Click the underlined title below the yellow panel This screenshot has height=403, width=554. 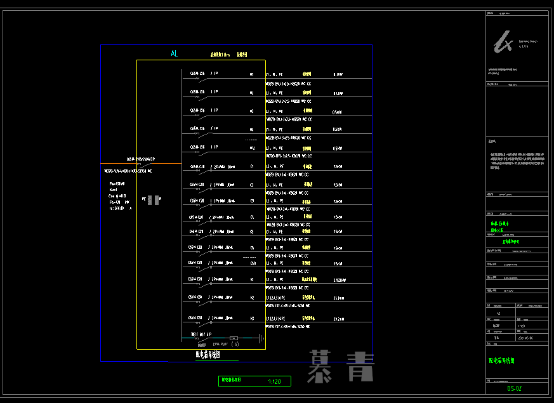coord(208,355)
